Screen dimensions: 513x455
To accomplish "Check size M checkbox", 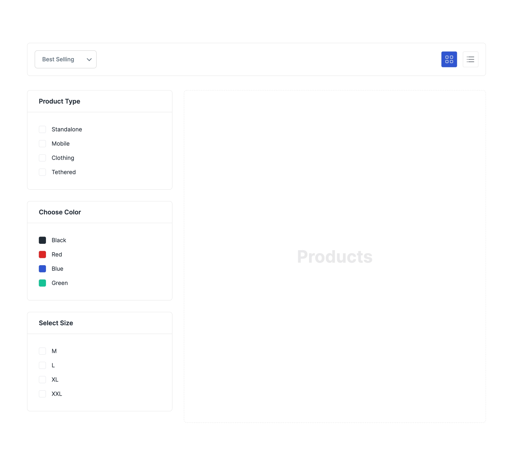I will tap(42, 351).
